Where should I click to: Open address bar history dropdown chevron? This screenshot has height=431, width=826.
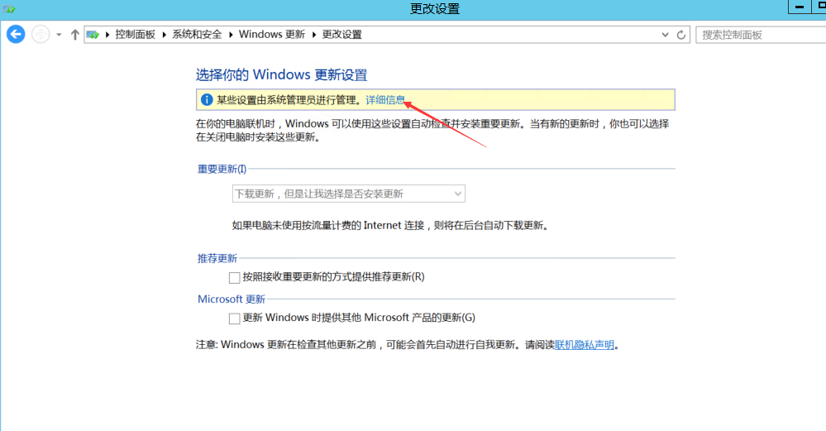(665, 35)
